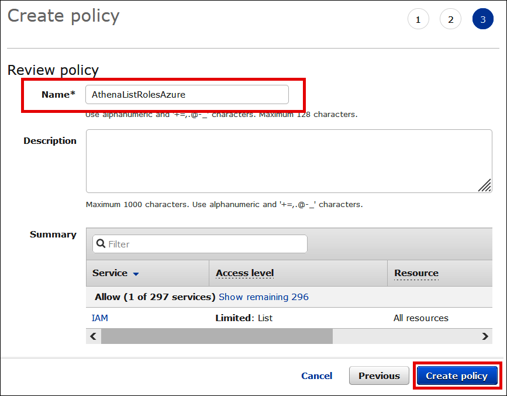Viewport: 507px width, 396px height.
Task: Cancel the policy creation
Action: click(x=316, y=376)
